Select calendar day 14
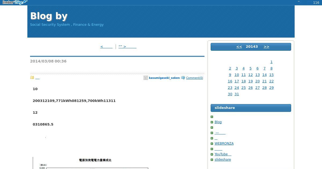The height and width of the screenshot is (169, 322). (264, 75)
